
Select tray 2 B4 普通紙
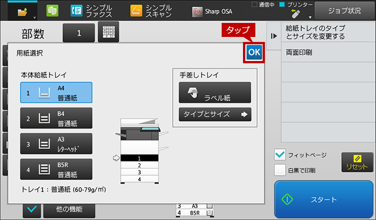point(56,118)
